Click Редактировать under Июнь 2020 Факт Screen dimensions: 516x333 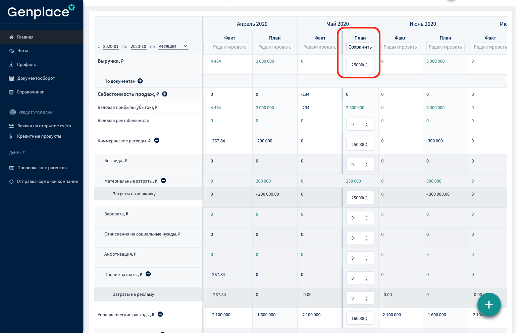pos(400,47)
